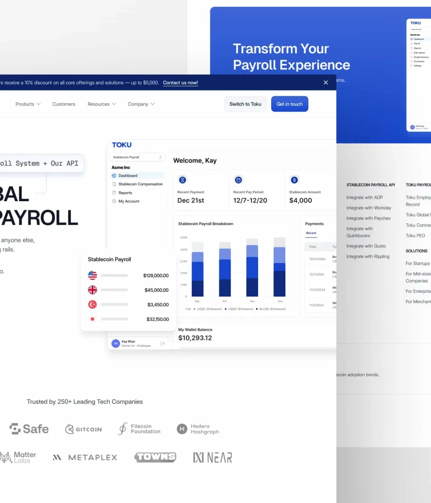Click the Towns logo
The width and height of the screenshot is (431, 503).
[x=155, y=457]
